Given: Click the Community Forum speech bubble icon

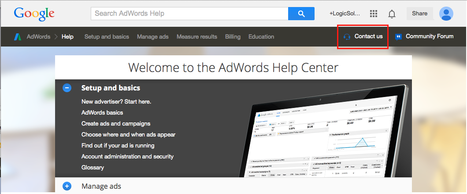Looking at the screenshot, I should tap(398, 37).
